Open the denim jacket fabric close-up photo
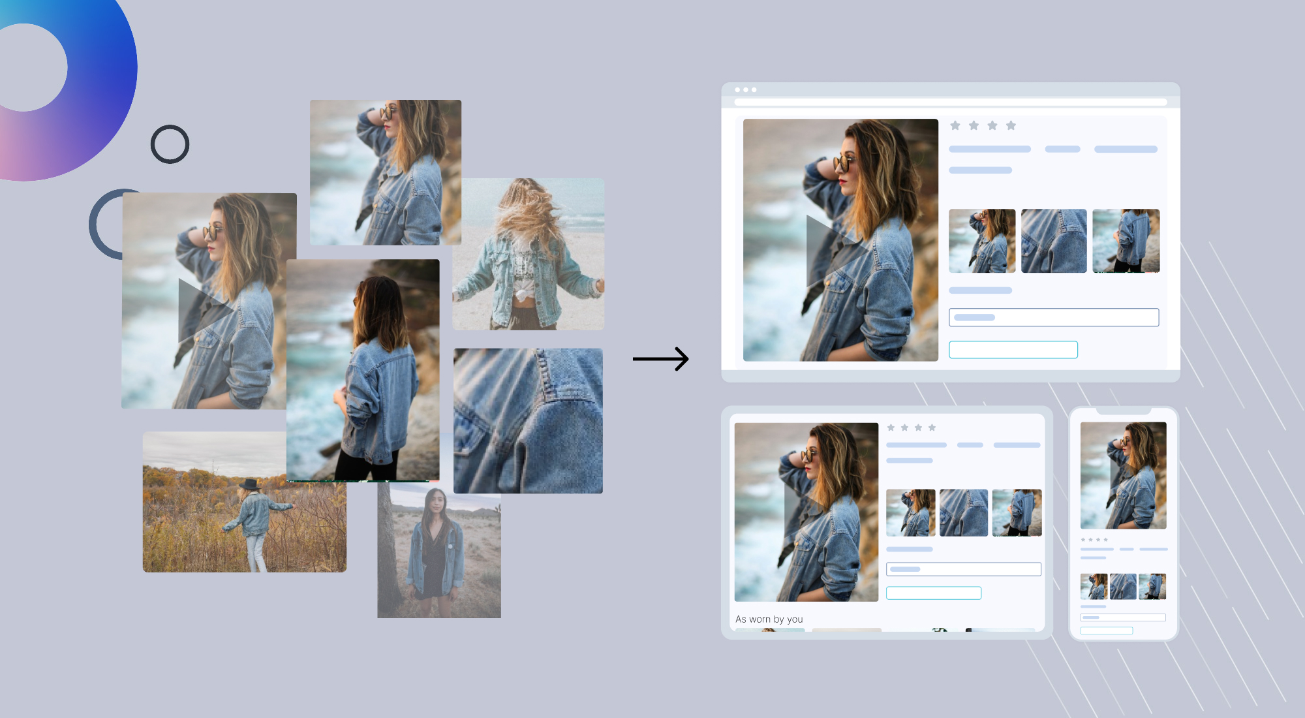This screenshot has width=1305, height=718. tap(528, 420)
